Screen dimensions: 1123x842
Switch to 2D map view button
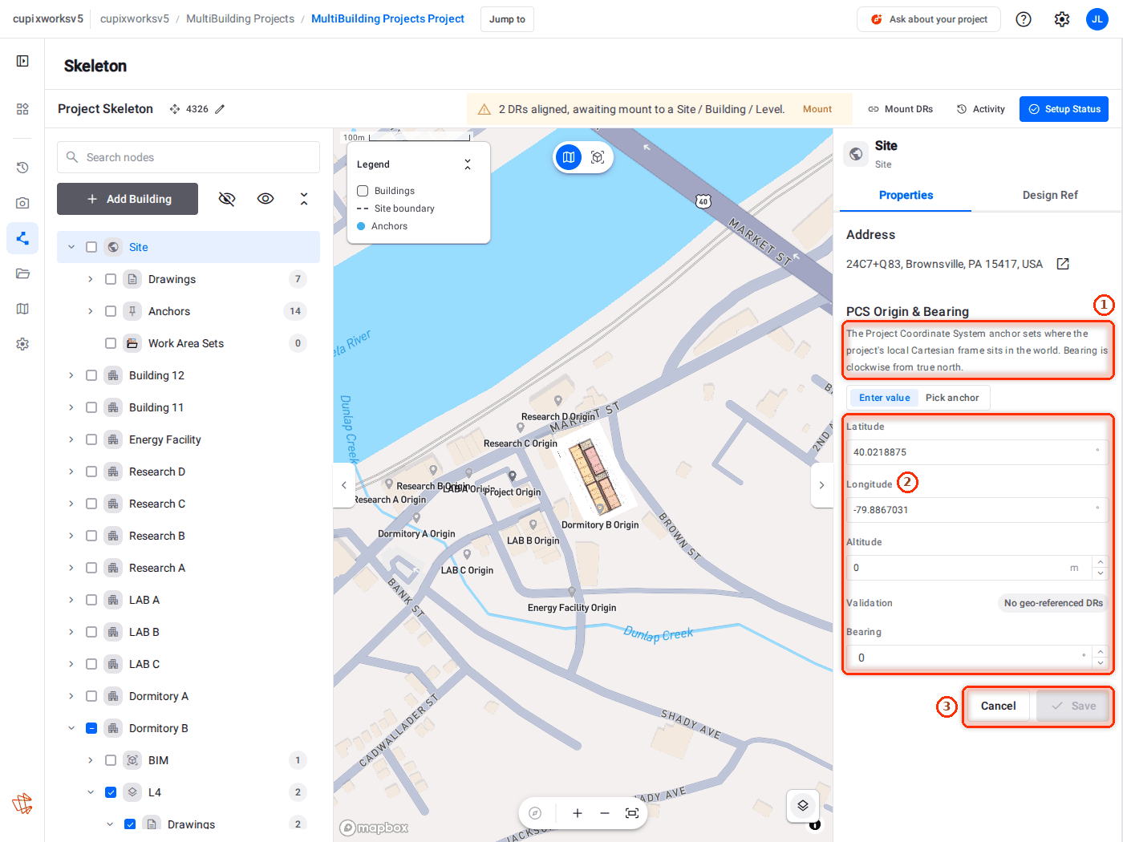(569, 157)
